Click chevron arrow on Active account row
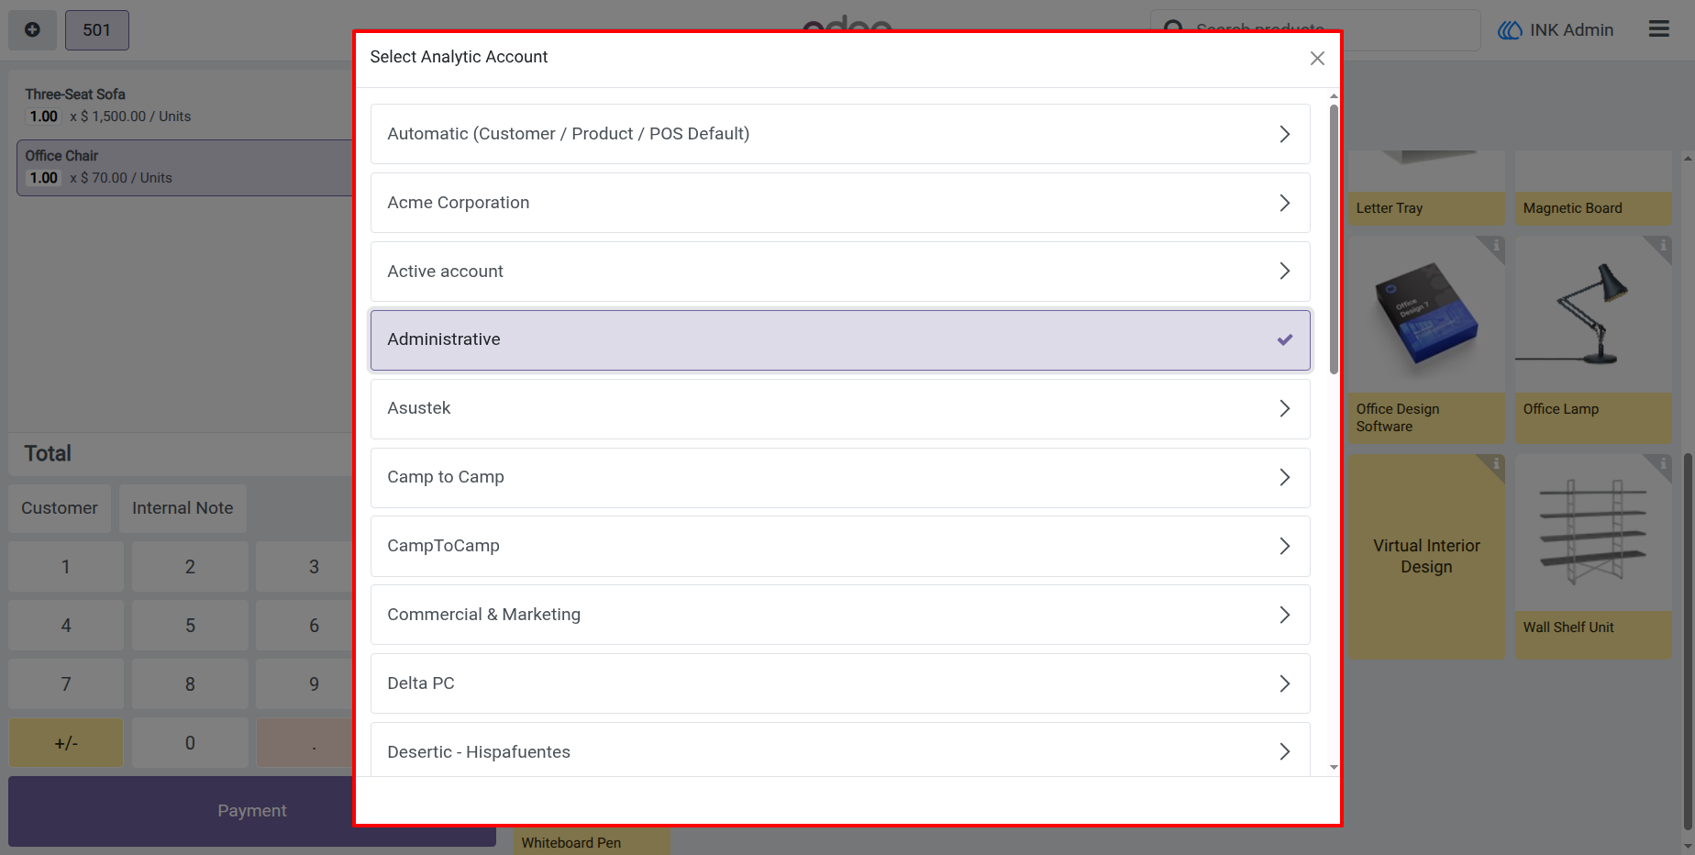Image resolution: width=1695 pixels, height=855 pixels. point(1285,272)
